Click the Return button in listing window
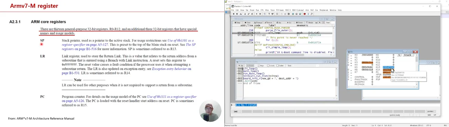Screen dimensions: 449x127 [268, 23]
